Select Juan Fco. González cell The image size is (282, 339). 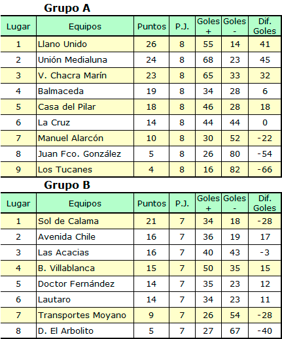point(85,154)
